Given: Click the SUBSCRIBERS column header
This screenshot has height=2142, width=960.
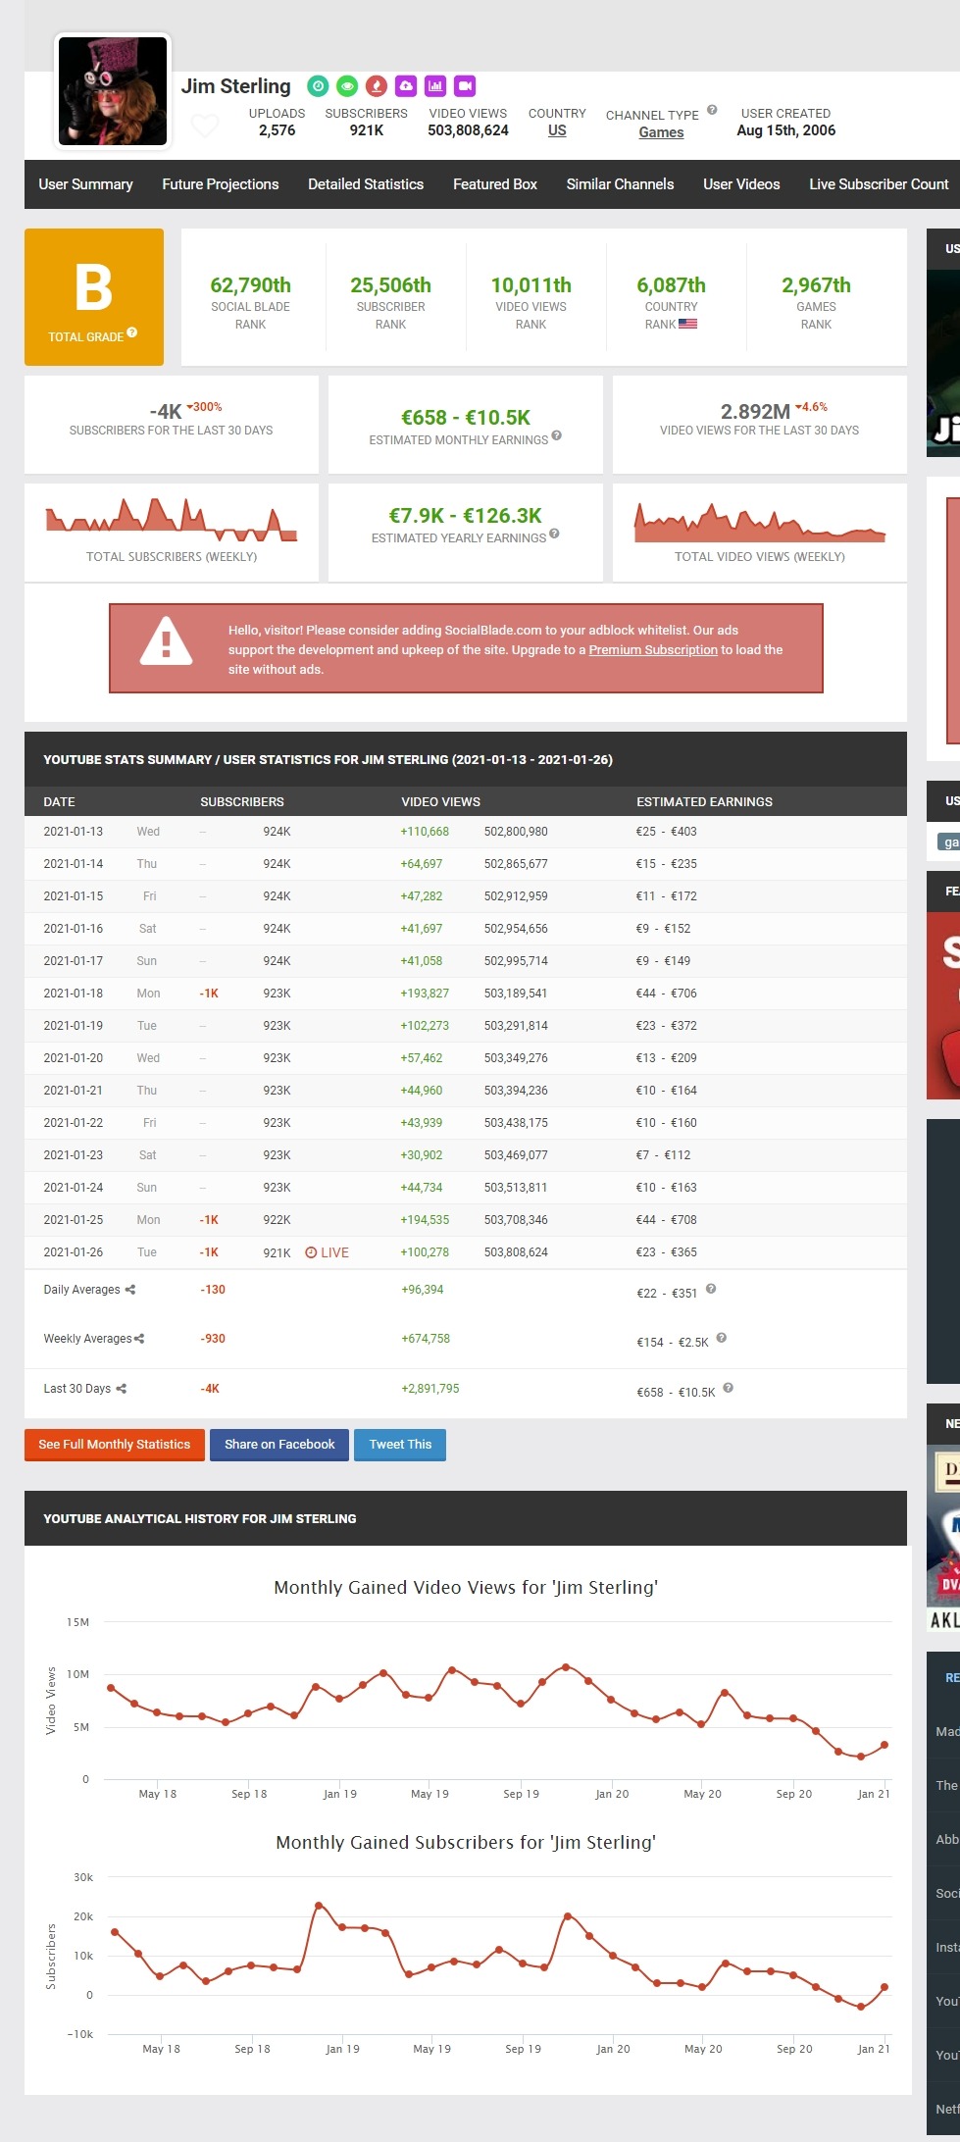Looking at the screenshot, I should click(x=242, y=802).
